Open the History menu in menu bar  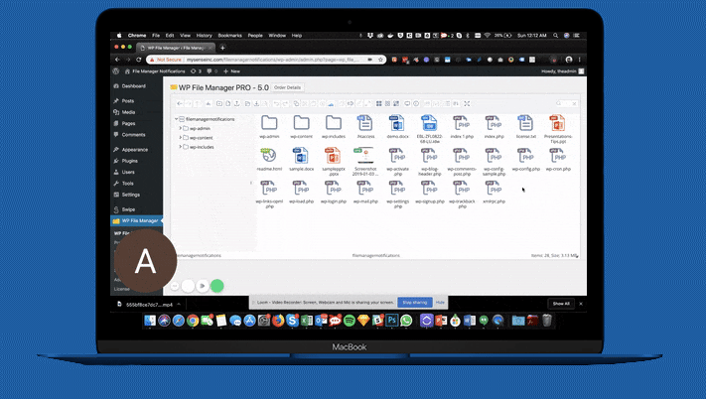pyautogui.click(x=204, y=35)
